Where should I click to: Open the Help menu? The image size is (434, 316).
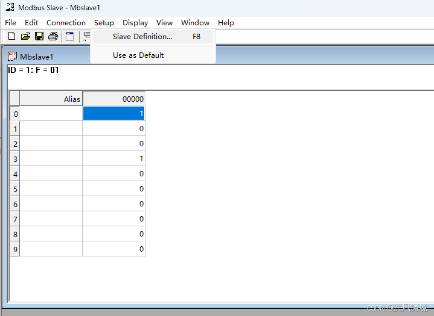(226, 23)
